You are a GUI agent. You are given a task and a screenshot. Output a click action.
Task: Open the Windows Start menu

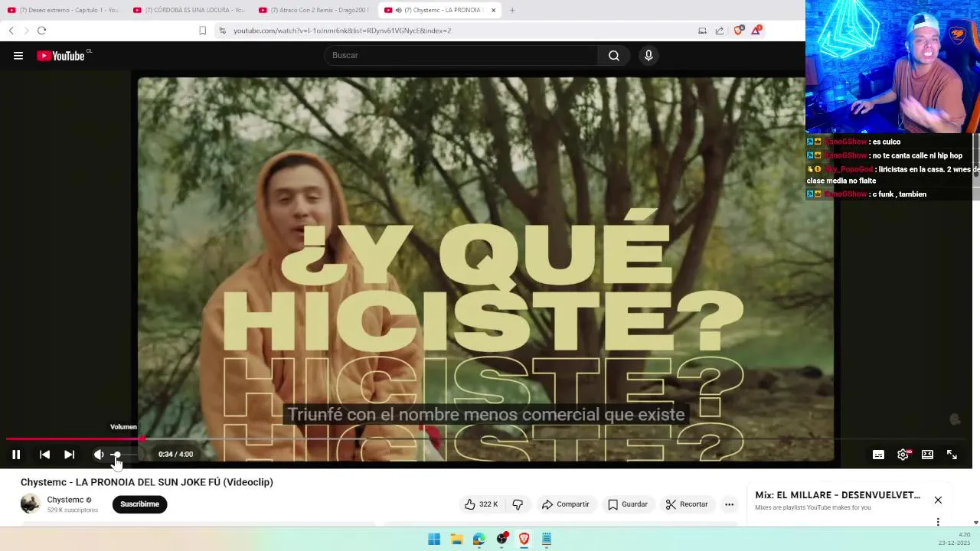(434, 539)
